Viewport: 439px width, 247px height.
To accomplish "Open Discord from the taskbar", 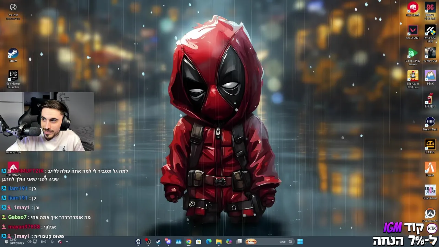I will coord(168,242).
